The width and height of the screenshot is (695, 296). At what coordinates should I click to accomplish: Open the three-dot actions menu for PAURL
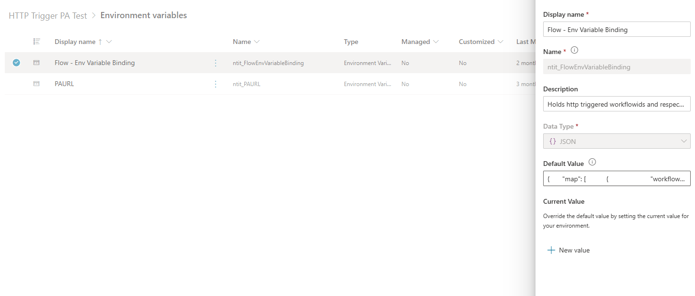[x=215, y=84]
